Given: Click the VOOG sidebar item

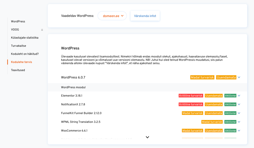Looking at the screenshot, I should click(x=15, y=30).
